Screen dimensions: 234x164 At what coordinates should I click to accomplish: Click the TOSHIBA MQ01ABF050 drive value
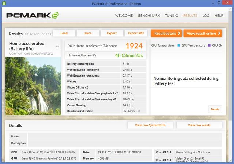click(x=120, y=152)
